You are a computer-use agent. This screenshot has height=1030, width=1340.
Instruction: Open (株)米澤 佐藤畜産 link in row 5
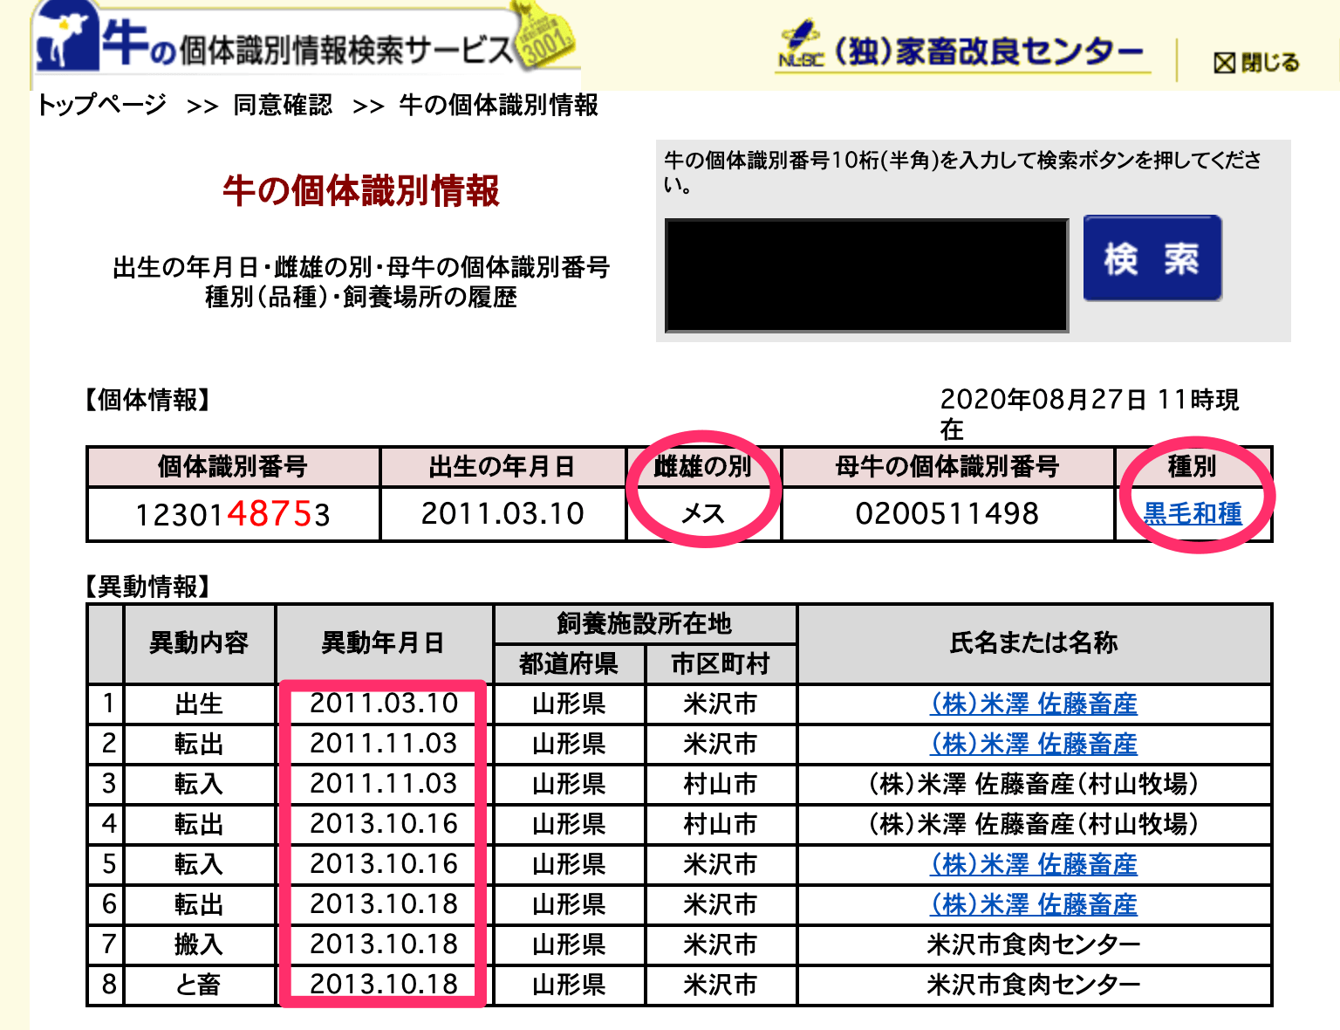(x=1034, y=864)
